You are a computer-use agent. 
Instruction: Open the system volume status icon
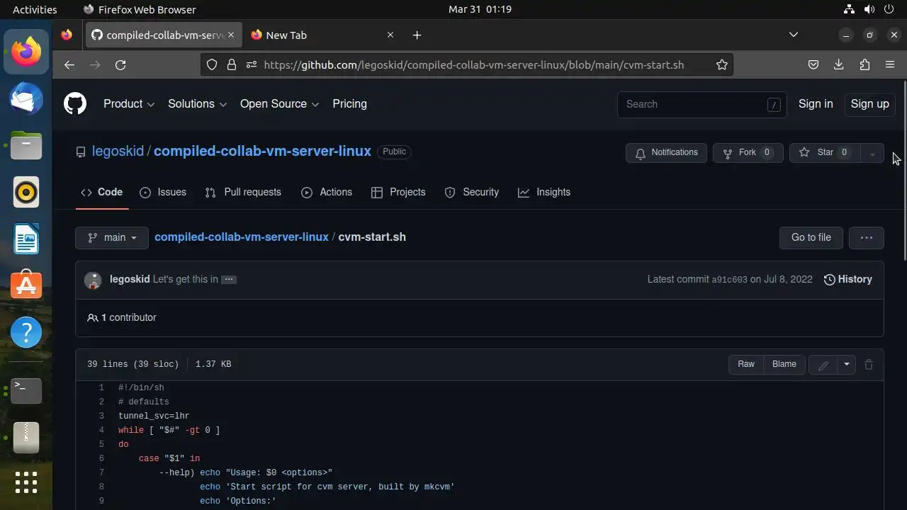coord(869,9)
